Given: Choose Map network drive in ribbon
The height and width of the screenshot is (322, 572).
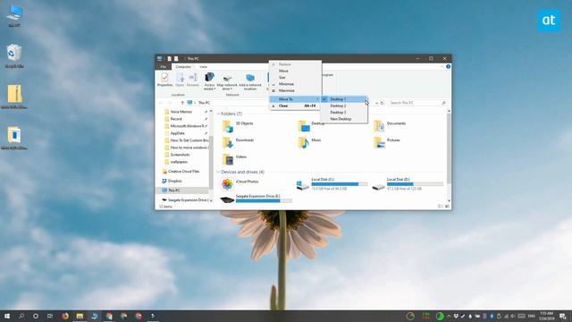Looking at the screenshot, I should point(227,82).
